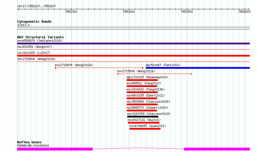Click ruler position 7852500
The height and width of the screenshot is (152, 258).
click(x=187, y=12)
